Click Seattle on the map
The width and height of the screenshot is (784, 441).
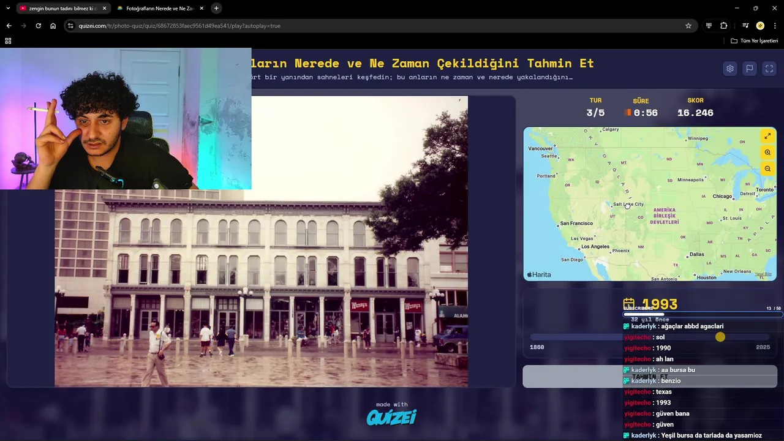549,156
